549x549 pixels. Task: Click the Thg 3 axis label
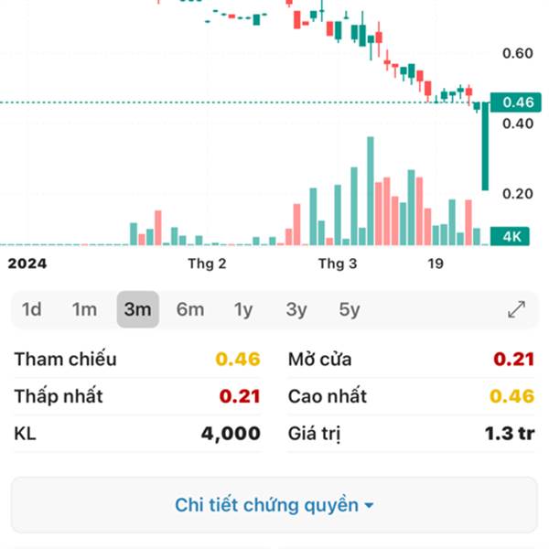click(338, 264)
